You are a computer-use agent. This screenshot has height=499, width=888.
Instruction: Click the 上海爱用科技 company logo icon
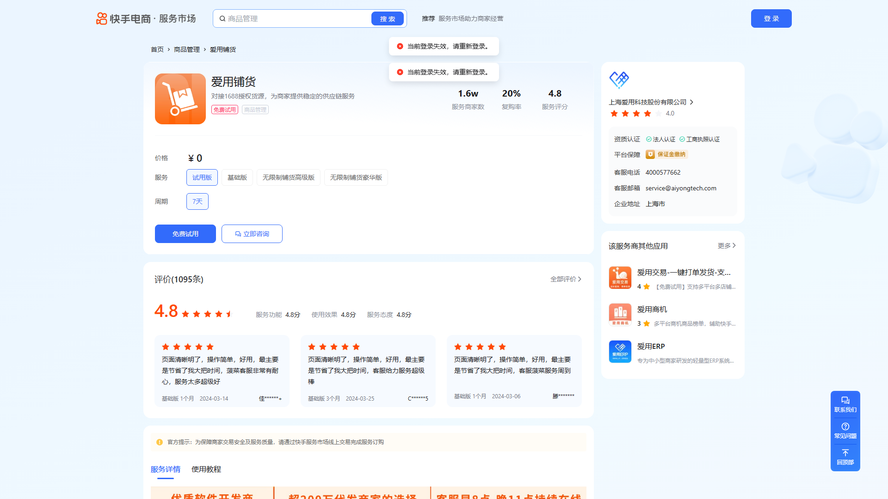pos(619,80)
